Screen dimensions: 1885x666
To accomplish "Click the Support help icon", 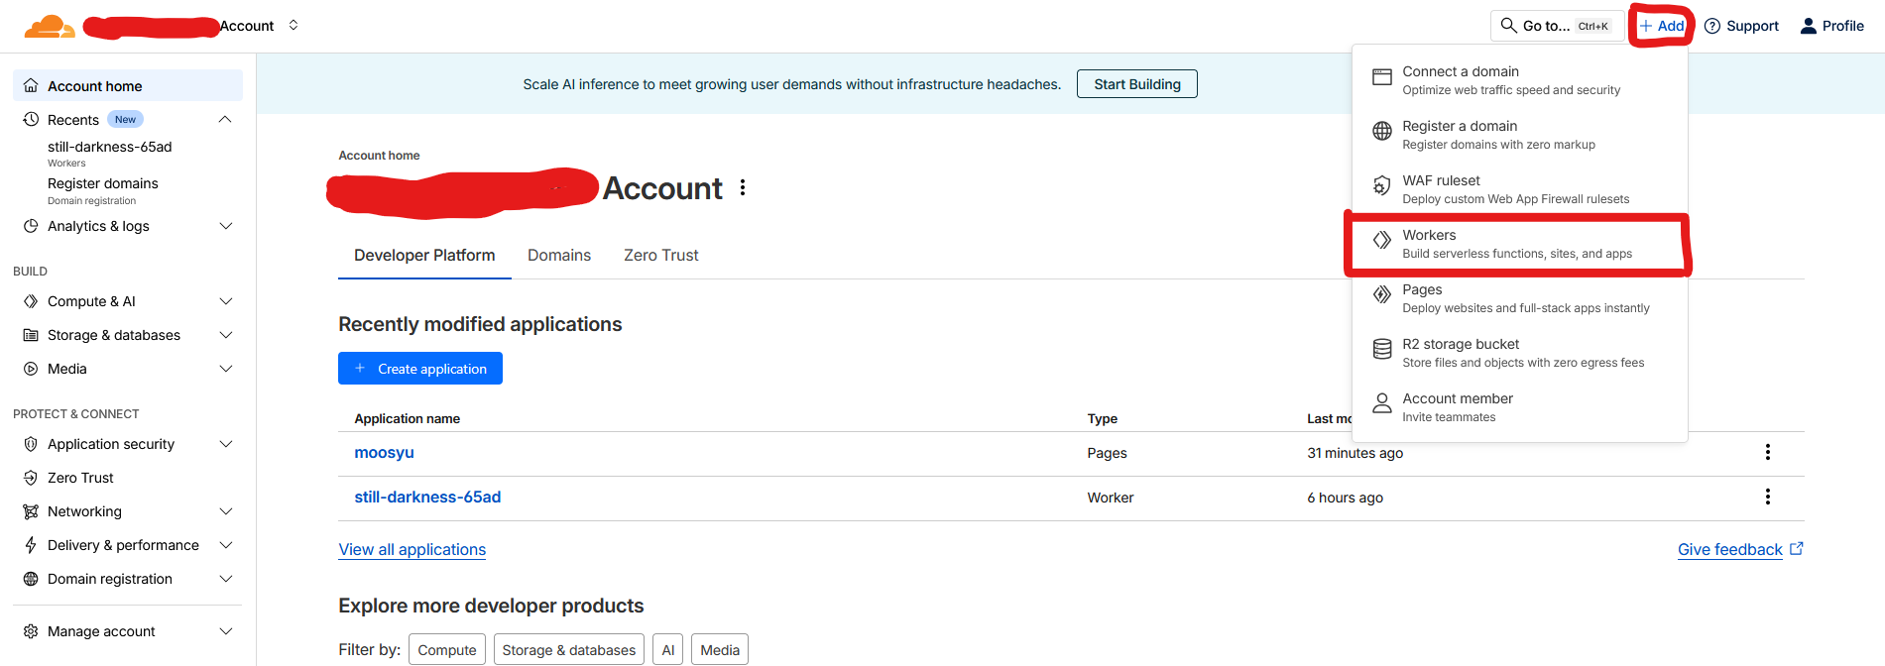I will [1712, 26].
